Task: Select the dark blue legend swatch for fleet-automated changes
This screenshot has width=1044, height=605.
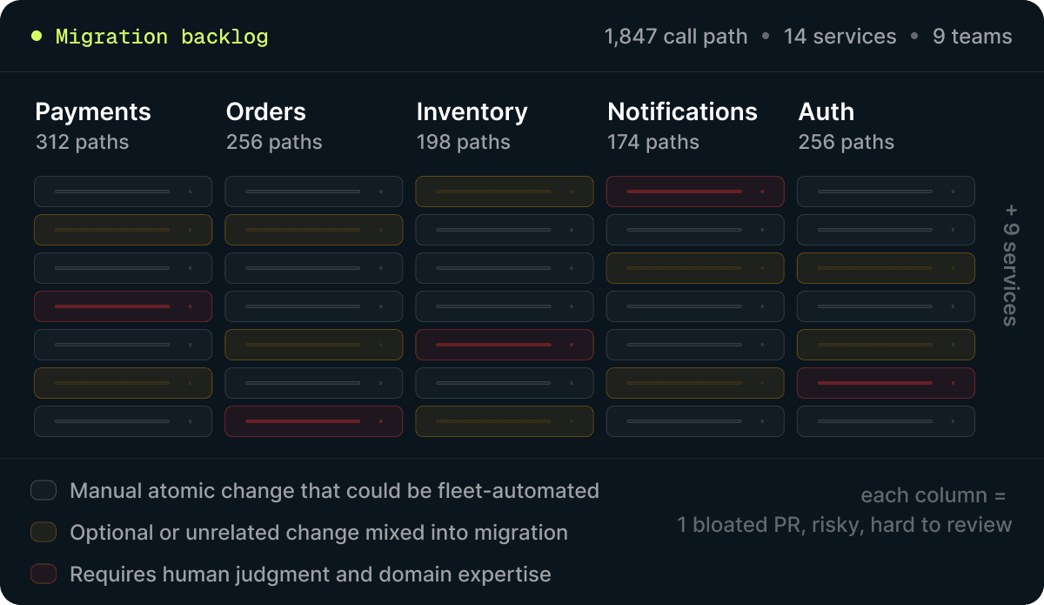Action: (43, 490)
